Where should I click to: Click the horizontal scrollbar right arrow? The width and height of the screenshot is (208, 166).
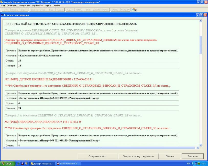coord(197,148)
